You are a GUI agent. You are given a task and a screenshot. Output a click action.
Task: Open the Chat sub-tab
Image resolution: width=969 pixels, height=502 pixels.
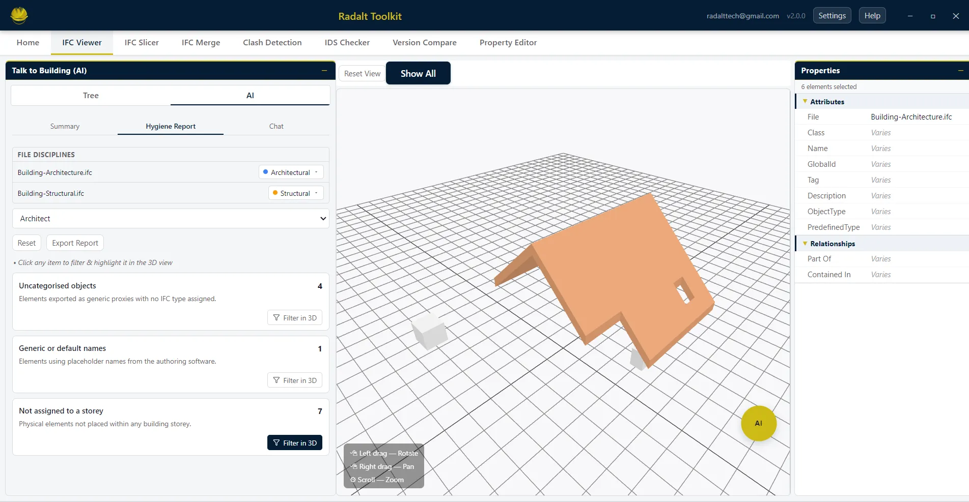pos(276,126)
